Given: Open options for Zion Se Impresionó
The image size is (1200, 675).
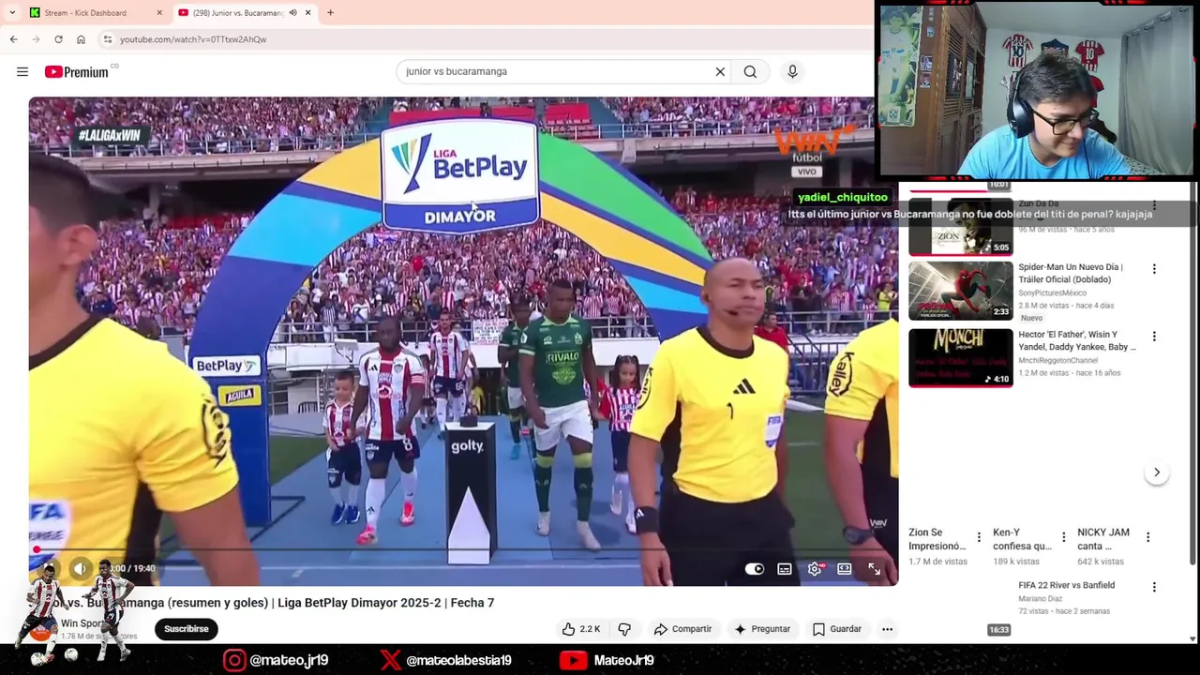Looking at the screenshot, I should click(979, 537).
